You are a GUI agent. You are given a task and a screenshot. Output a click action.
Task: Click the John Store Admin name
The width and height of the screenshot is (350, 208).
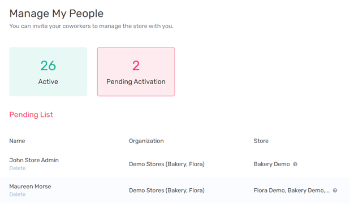tap(34, 160)
